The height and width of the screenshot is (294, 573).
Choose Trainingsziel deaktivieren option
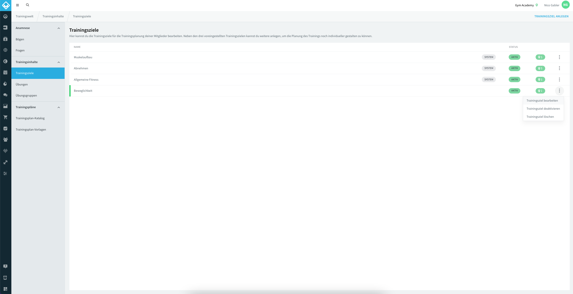pos(543,109)
